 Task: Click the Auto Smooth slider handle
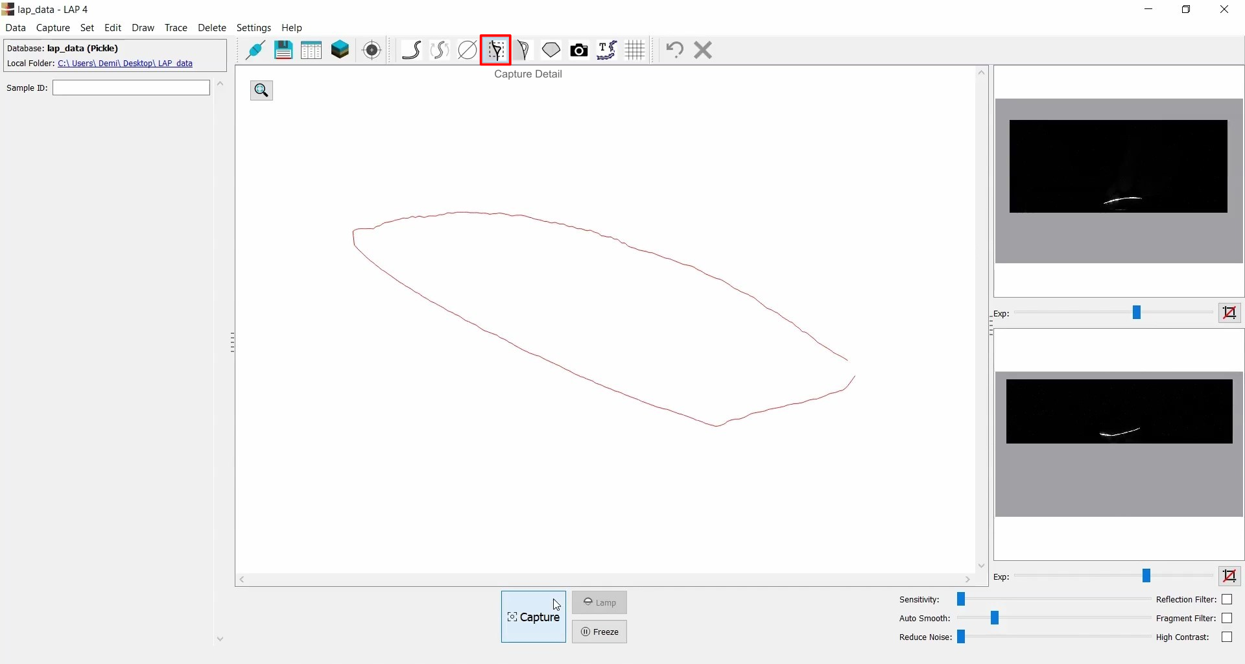995,619
